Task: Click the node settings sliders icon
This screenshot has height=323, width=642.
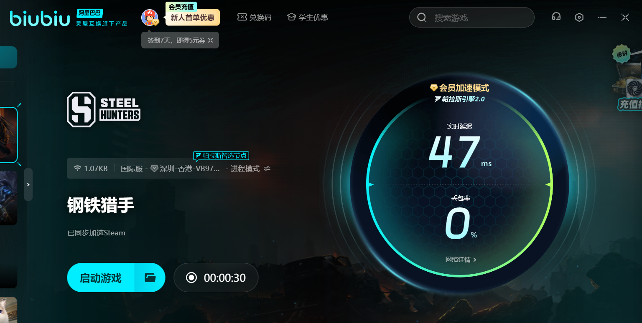Action: point(267,169)
